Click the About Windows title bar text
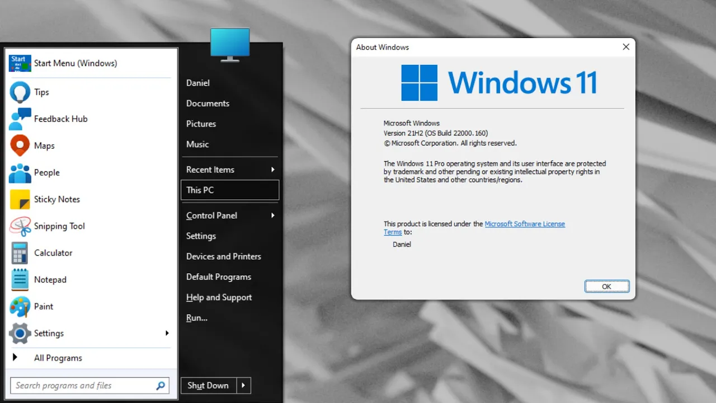Screen dimensions: 716x403 pyautogui.click(x=383, y=48)
